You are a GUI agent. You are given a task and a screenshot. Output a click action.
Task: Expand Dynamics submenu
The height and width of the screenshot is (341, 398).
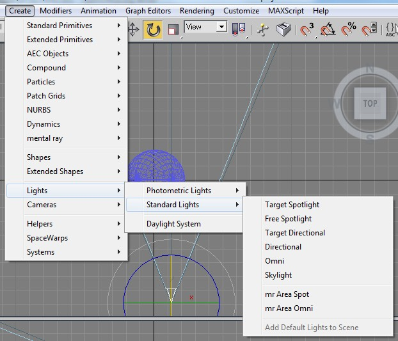[x=67, y=124]
